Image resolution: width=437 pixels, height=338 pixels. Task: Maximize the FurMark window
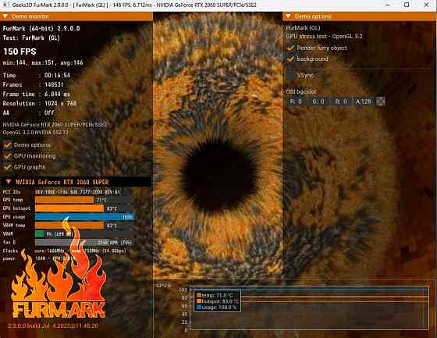407,5
